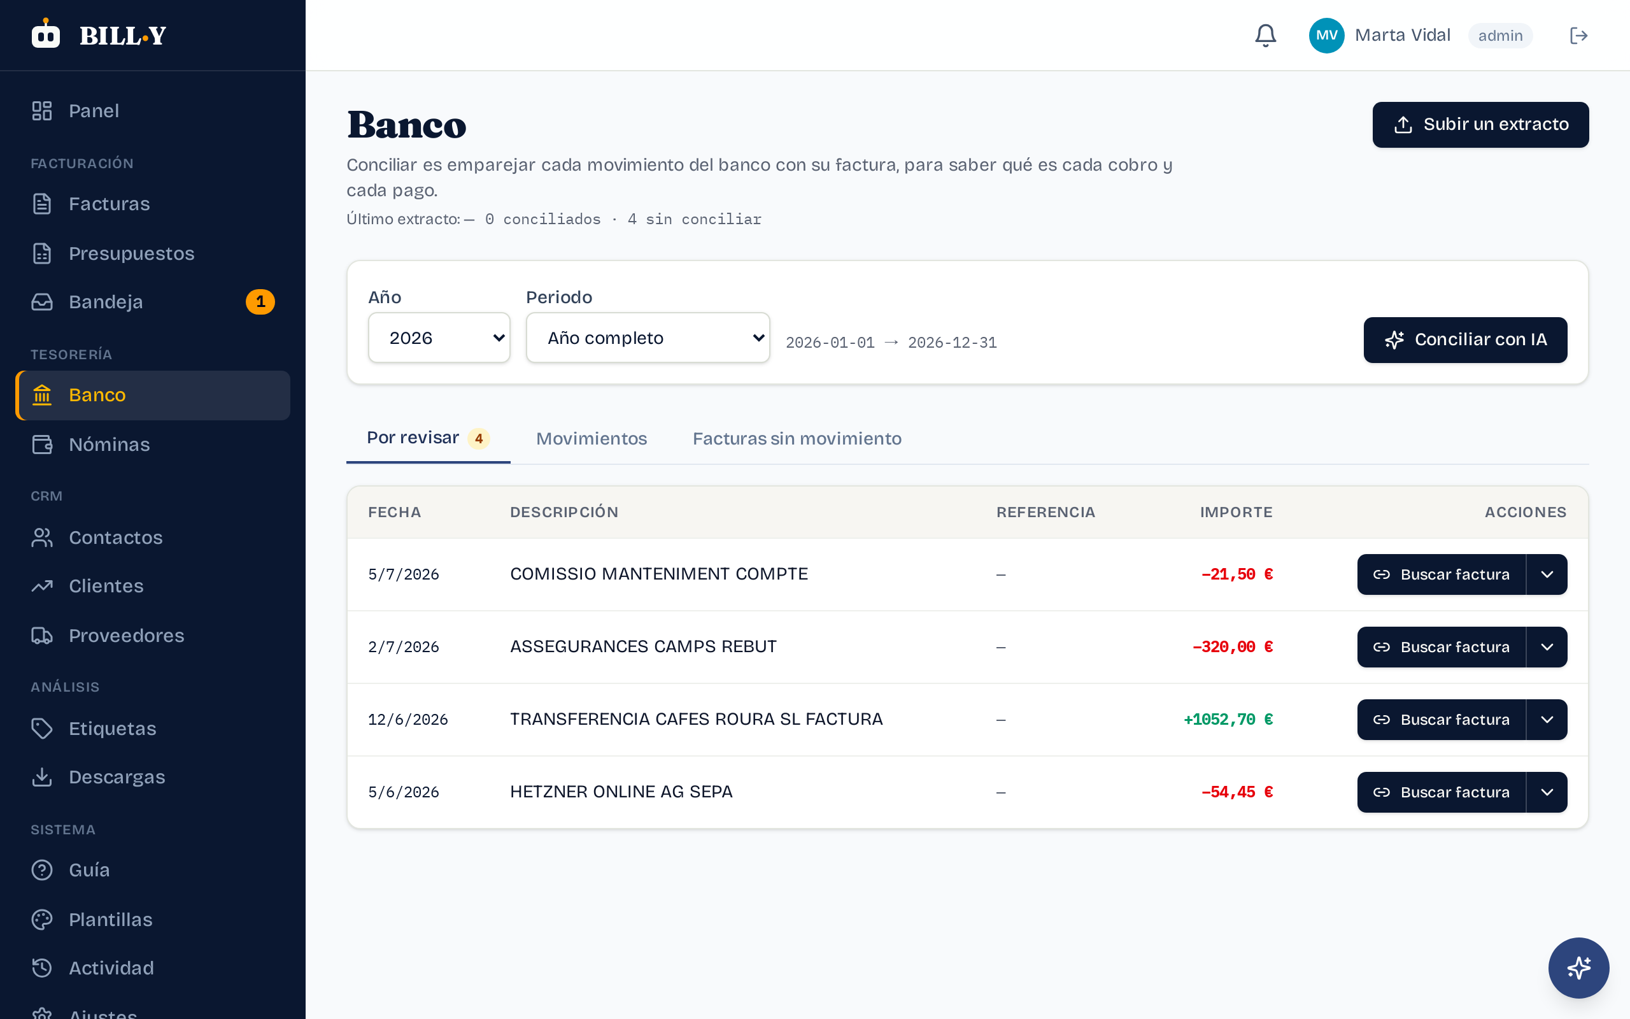Viewport: 1630px width, 1019px height.
Task: Click the upload icon in Subir un extracto
Action: (1403, 125)
